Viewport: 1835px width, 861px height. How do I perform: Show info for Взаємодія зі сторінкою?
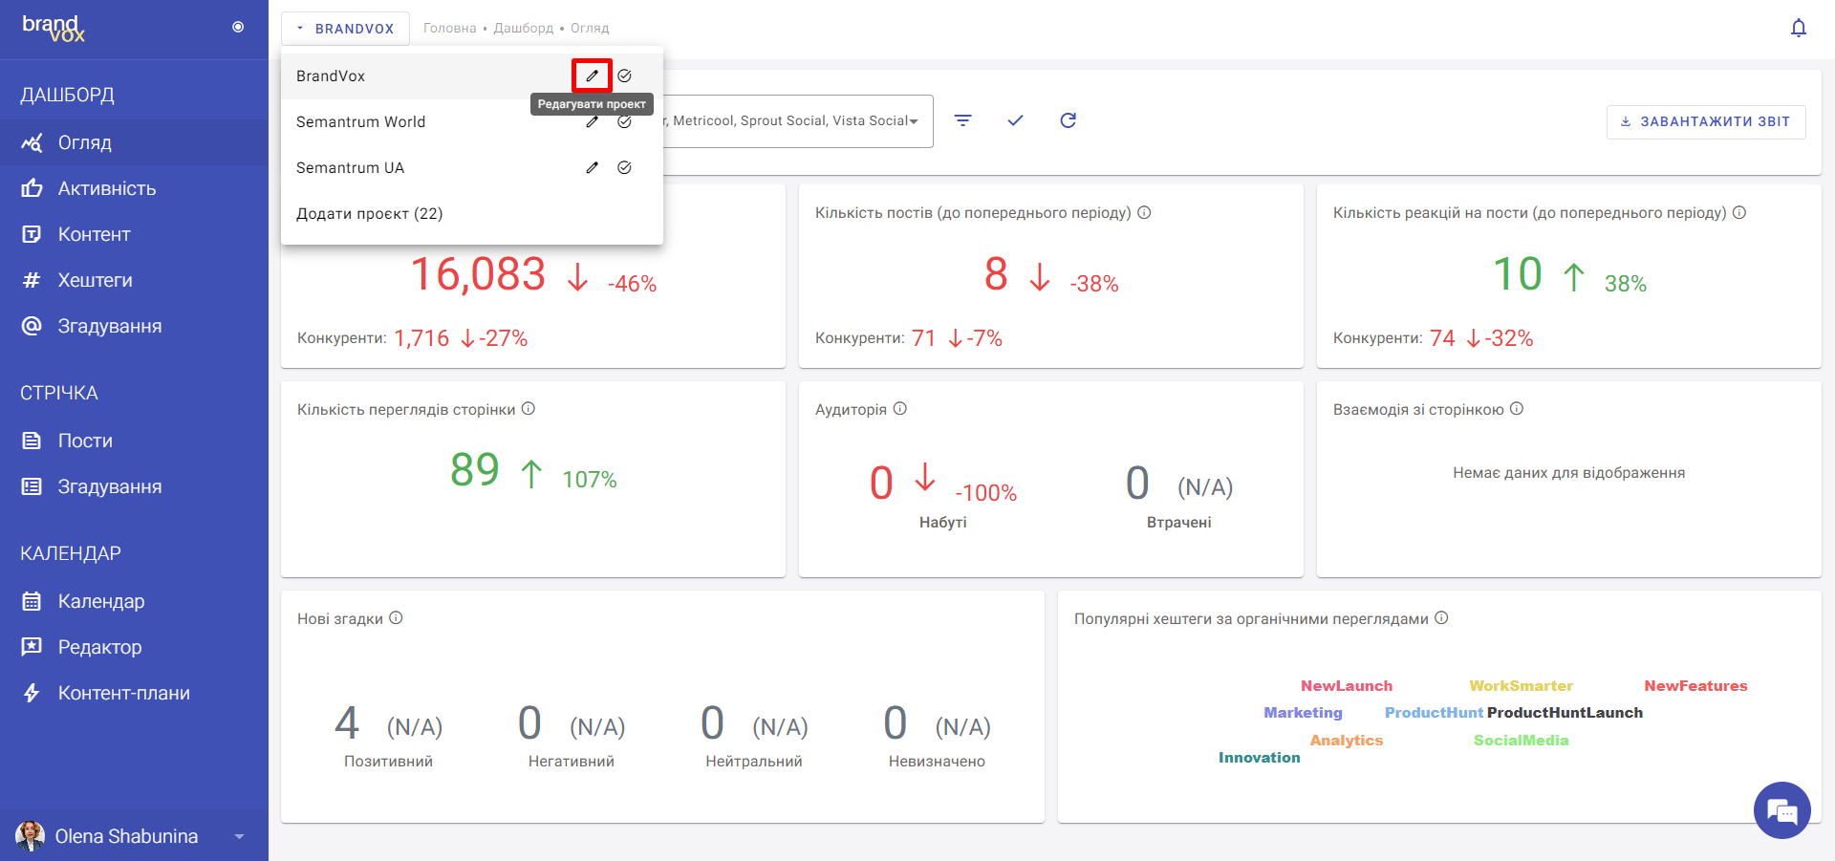pyautogui.click(x=1517, y=409)
